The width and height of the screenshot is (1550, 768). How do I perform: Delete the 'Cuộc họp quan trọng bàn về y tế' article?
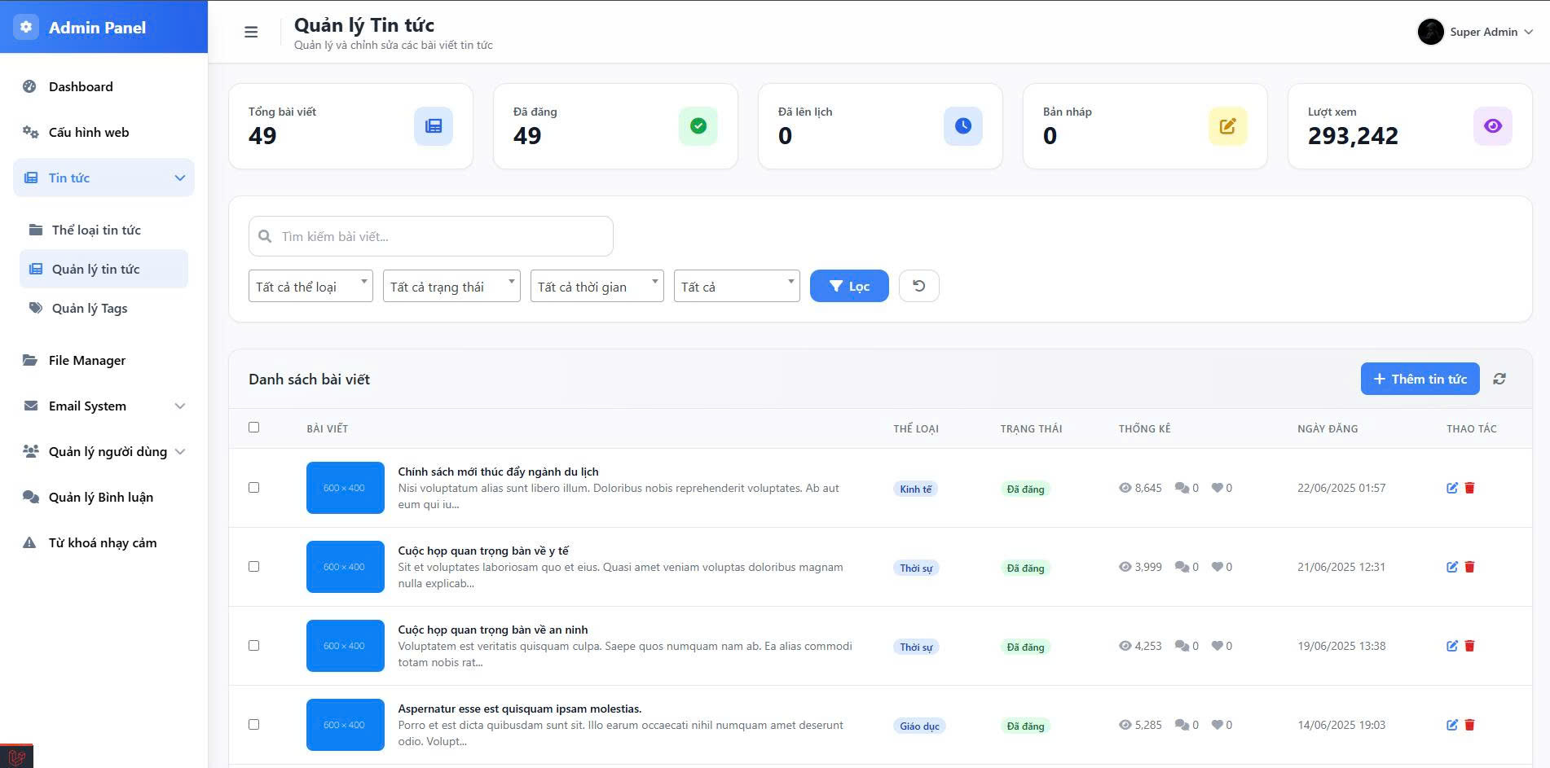pos(1469,567)
